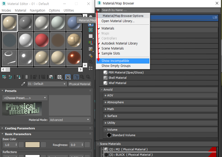Open Material Editor Options gear icon
Screen dimensions: 222x157
(x=91, y=55)
